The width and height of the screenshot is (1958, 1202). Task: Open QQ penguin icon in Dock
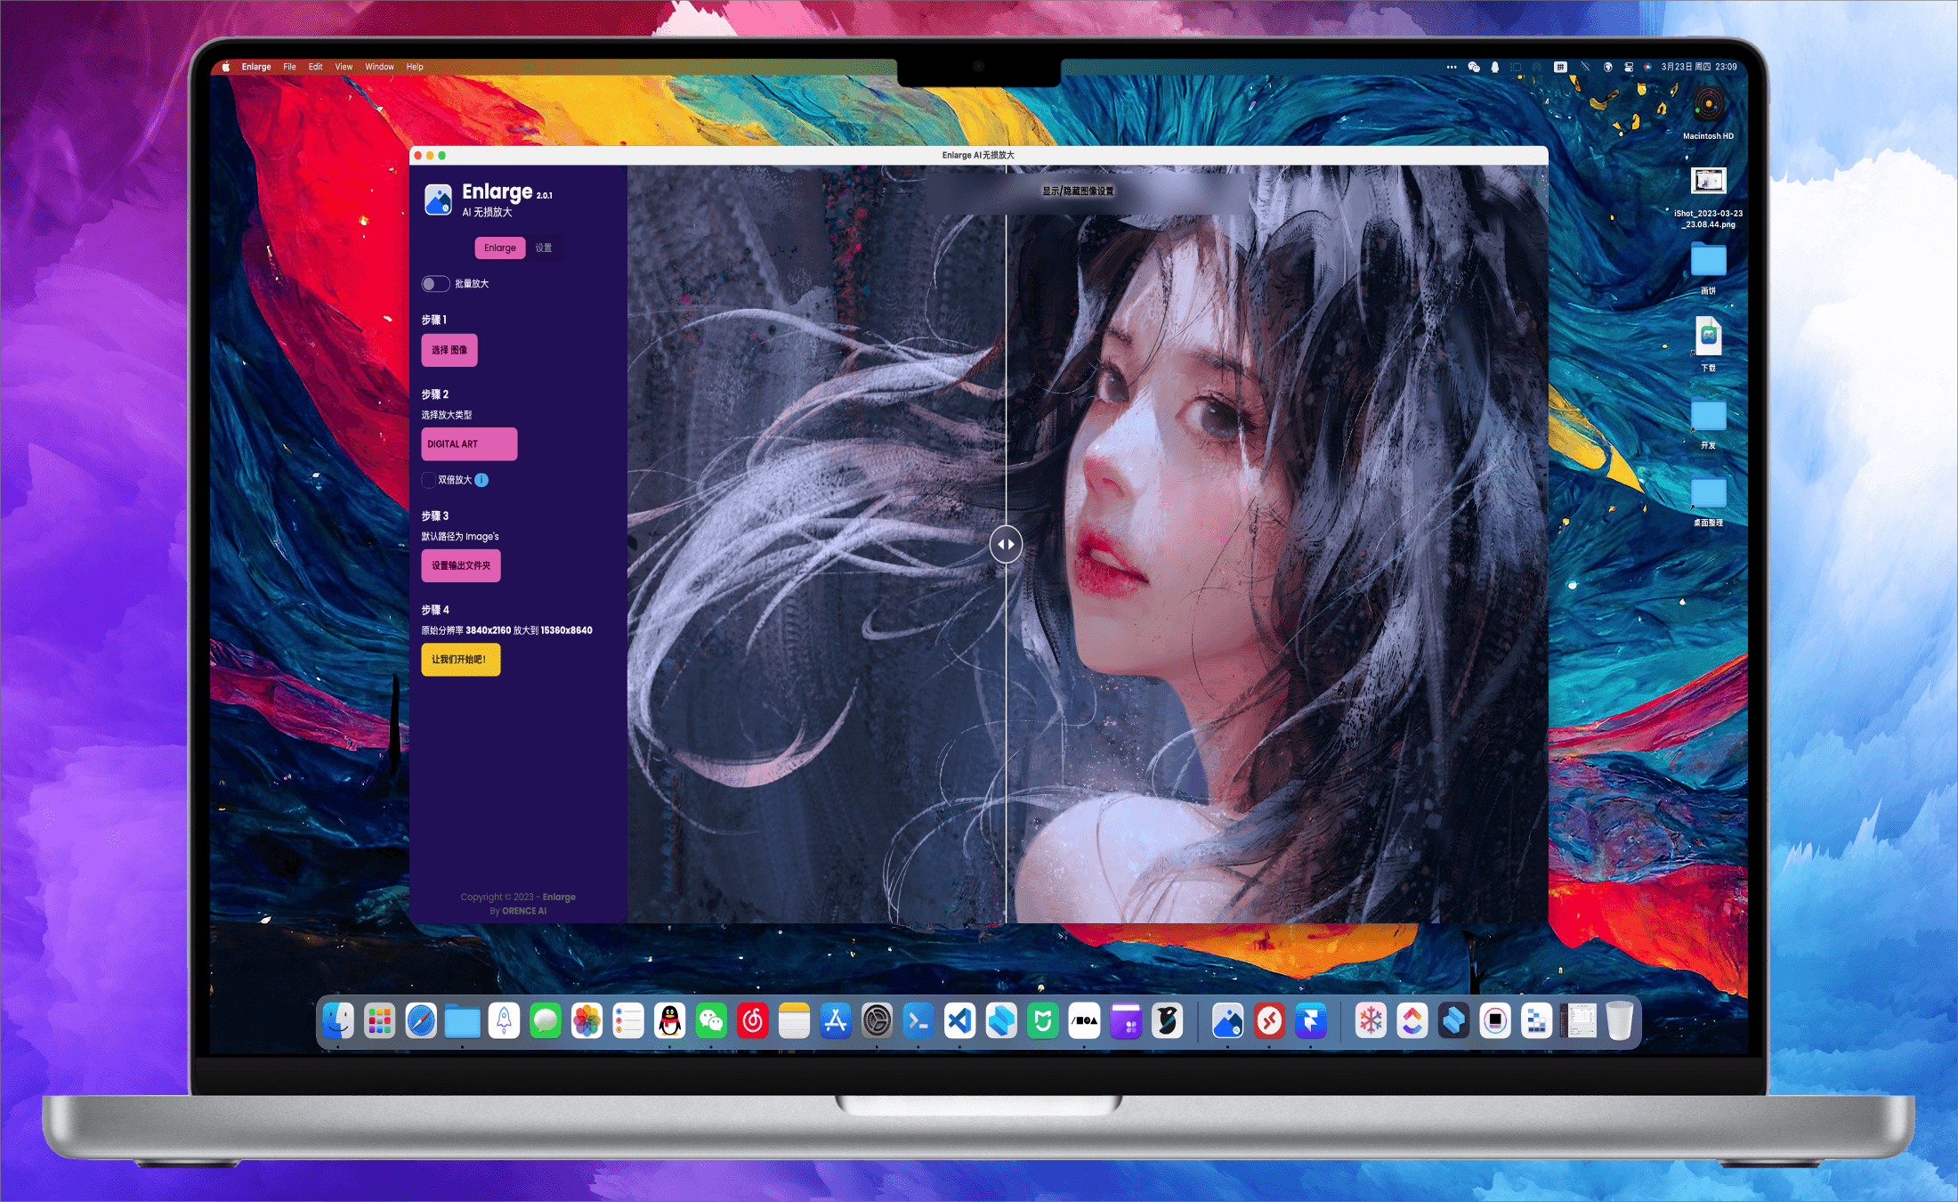click(669, 1021)
